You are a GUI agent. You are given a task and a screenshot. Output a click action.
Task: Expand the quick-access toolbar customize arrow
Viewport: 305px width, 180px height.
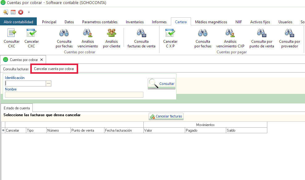coord(29,12)
